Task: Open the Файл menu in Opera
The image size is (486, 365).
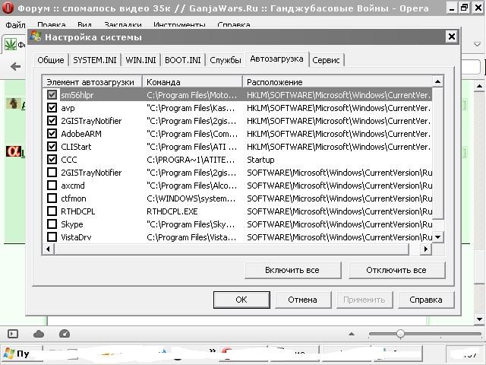Action: coord(15,25)
